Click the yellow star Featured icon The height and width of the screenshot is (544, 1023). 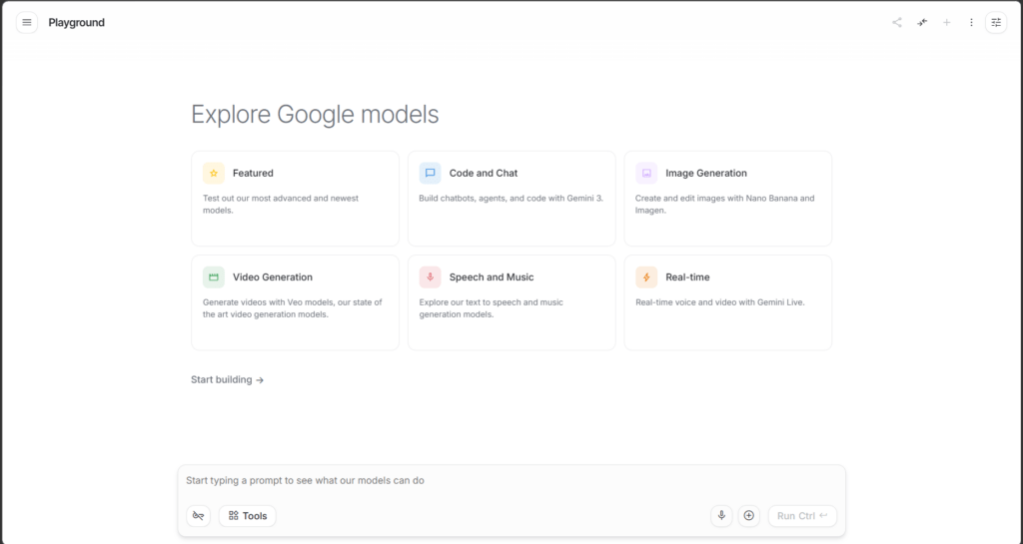(x=214, y=174)
